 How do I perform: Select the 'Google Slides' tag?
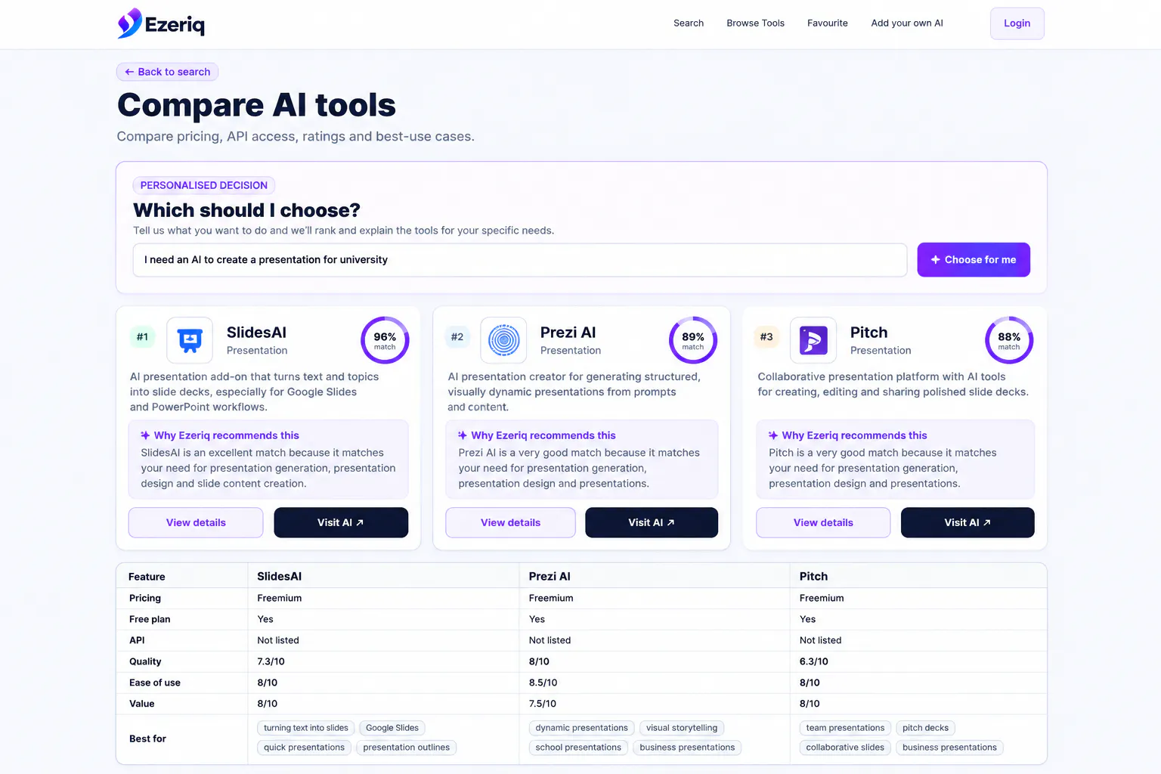(x=392, y=728)
